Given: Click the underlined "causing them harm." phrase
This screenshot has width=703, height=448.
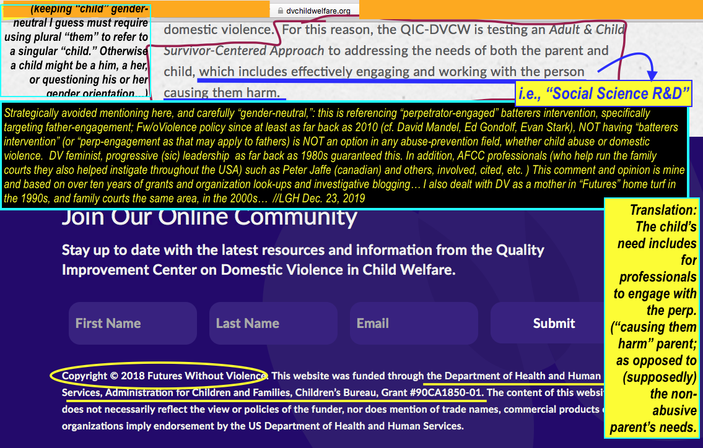Looking at the screenshot, I should click(222, 93).
